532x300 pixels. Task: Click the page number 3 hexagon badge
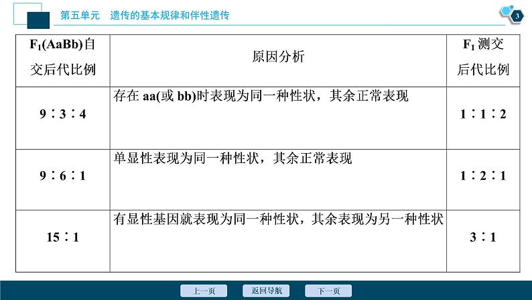point(517,16)
